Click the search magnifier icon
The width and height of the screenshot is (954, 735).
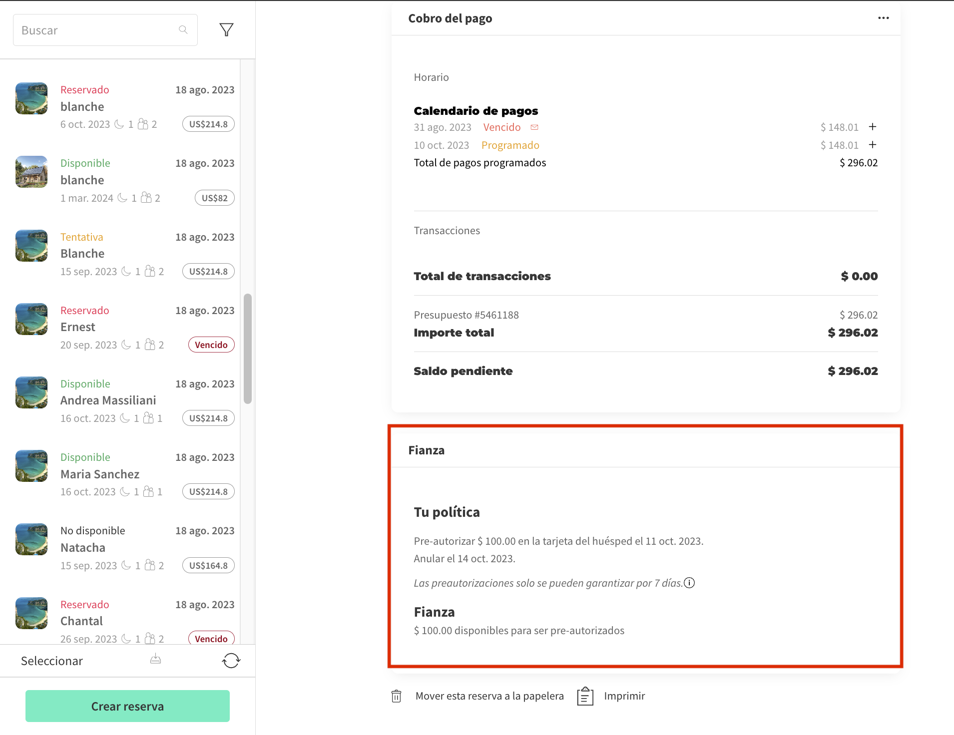[183, 30]
